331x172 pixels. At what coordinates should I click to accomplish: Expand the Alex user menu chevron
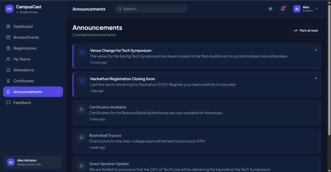317,9
